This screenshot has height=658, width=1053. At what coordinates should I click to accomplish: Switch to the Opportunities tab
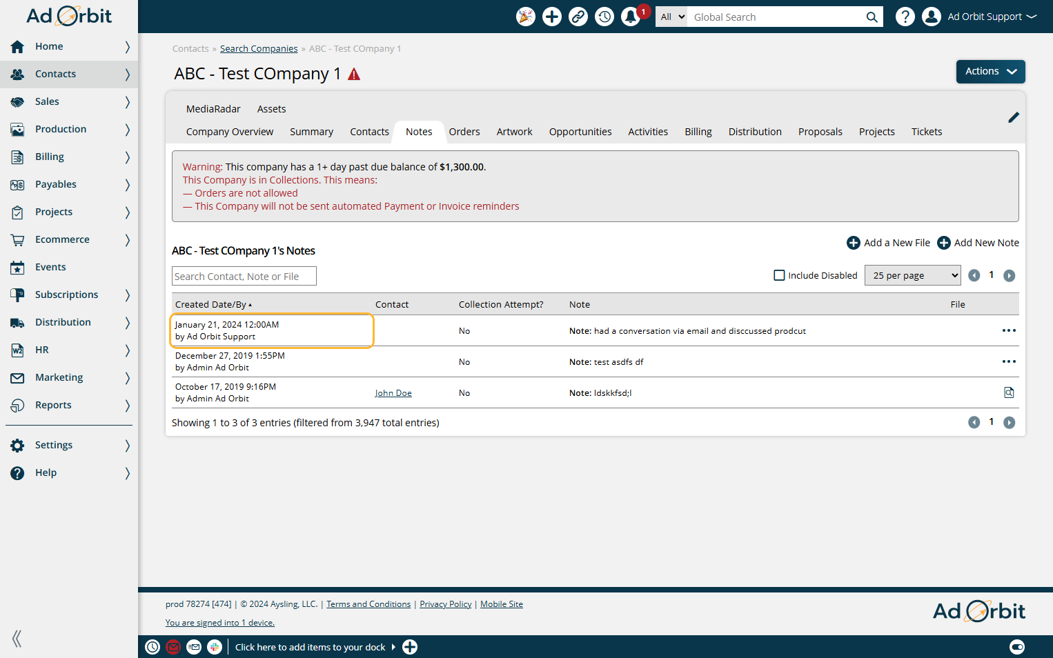point(580,132)
